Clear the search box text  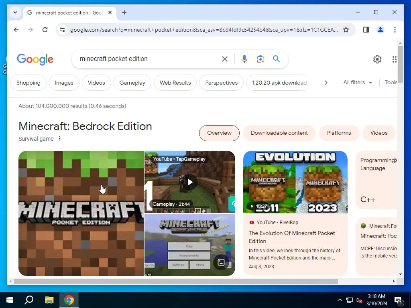tap(225, 59)
